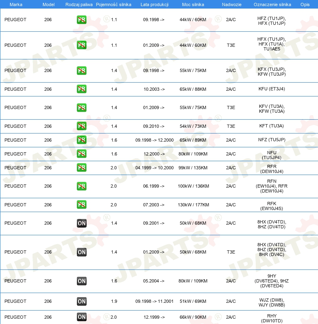The width and height of the screenshot is (318, 324).
Task: Click engine code 8HX (DV4TD), 8HZ (DV4TD), 8HR (DV4C)
Action: click(x=272, y=250)
